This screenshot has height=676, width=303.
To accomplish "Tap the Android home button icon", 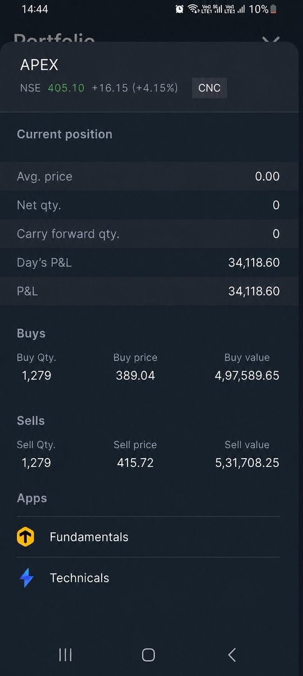I will [x=148, y=654].
